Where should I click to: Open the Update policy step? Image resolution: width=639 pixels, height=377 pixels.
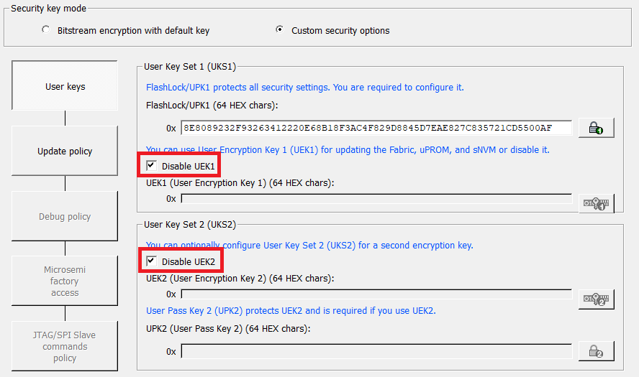65,151
